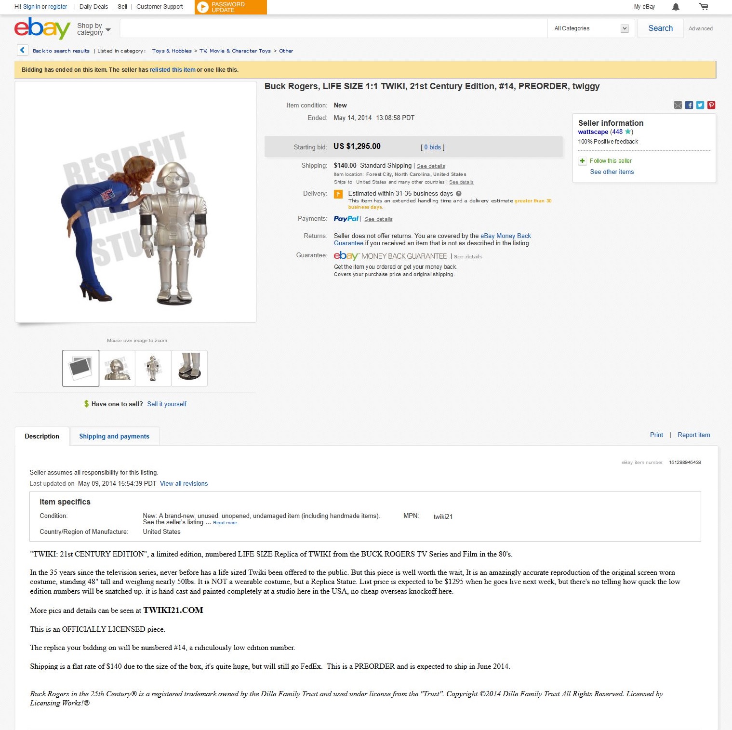Screen dimensions: 732x730
Task: Open the shopping cart icon
Action: pos(704,7)
